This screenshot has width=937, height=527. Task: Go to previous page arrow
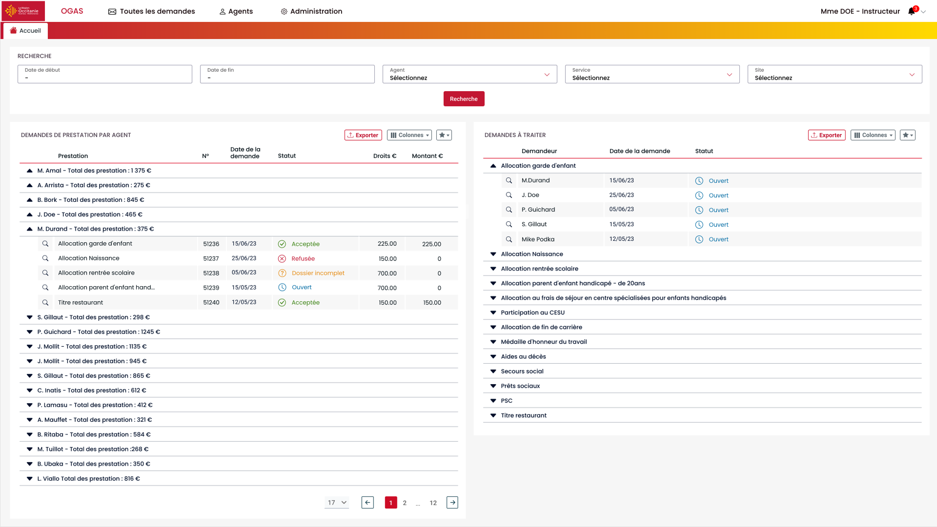coord(367,503)
